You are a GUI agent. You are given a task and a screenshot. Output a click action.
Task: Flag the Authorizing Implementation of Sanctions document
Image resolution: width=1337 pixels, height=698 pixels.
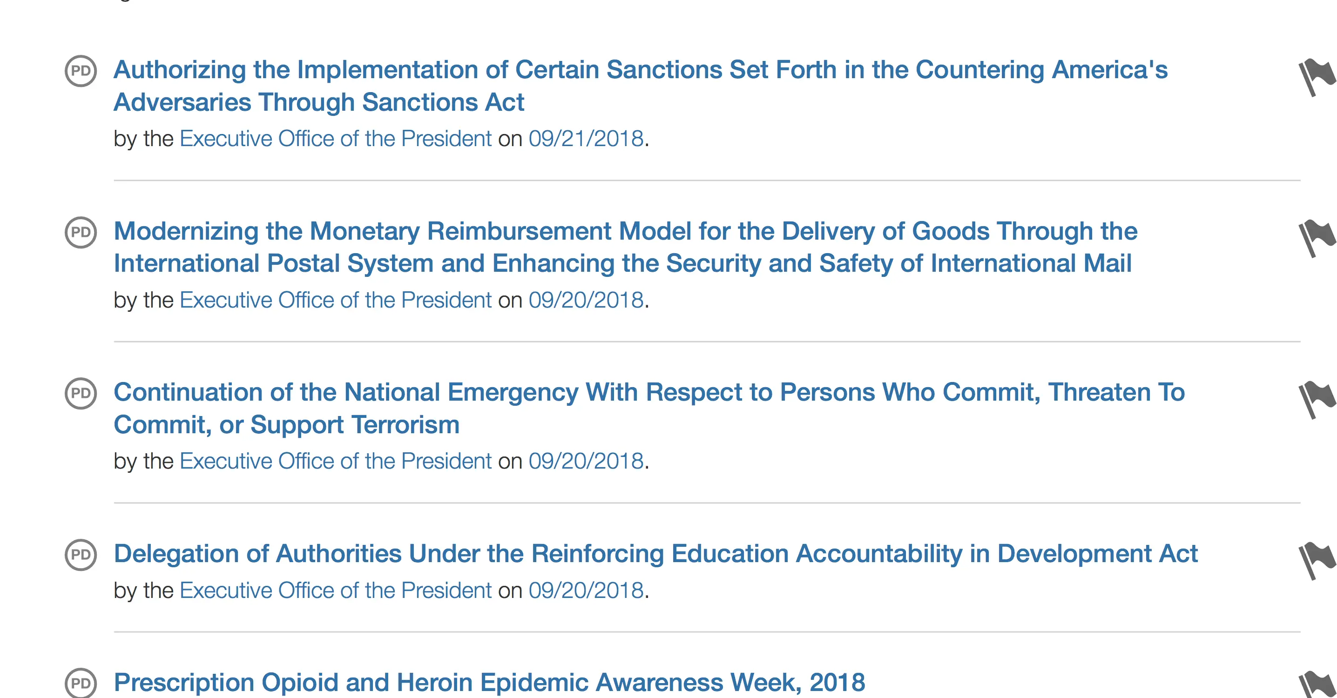pos(1316,77)
